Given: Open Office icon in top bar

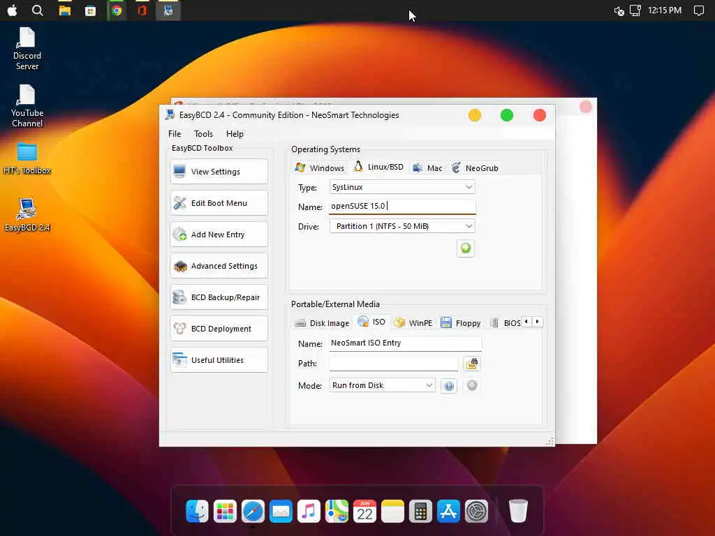Looking at the screenshot, I should coord(142,10).
